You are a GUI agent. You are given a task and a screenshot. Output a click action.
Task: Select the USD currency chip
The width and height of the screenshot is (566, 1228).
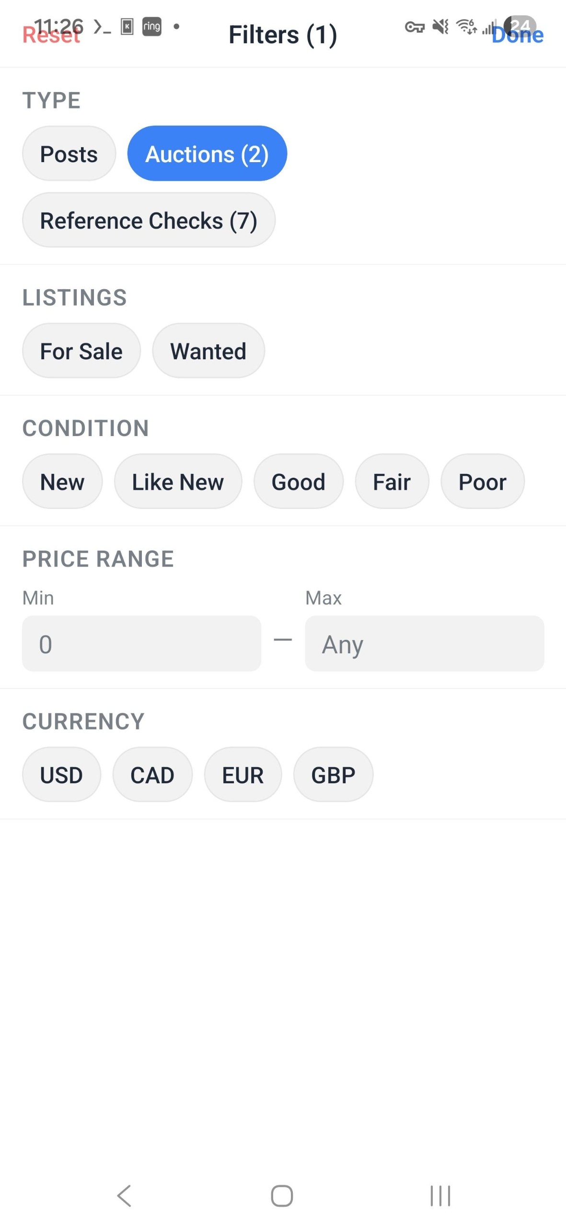click(x=61, y=774)
